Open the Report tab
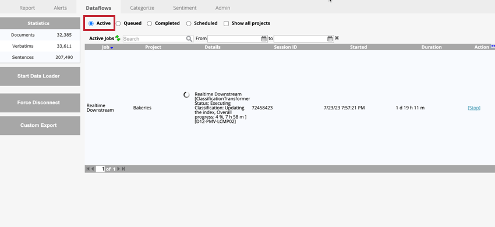Image resolution: width=495 pixels, height=227 pixels. [x=27, y=8]
